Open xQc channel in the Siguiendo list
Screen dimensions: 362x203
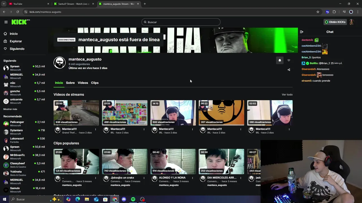[24, 85]
